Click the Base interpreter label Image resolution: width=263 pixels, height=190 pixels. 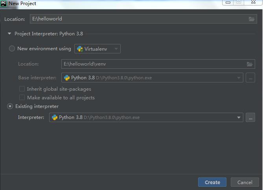point(37,78)
